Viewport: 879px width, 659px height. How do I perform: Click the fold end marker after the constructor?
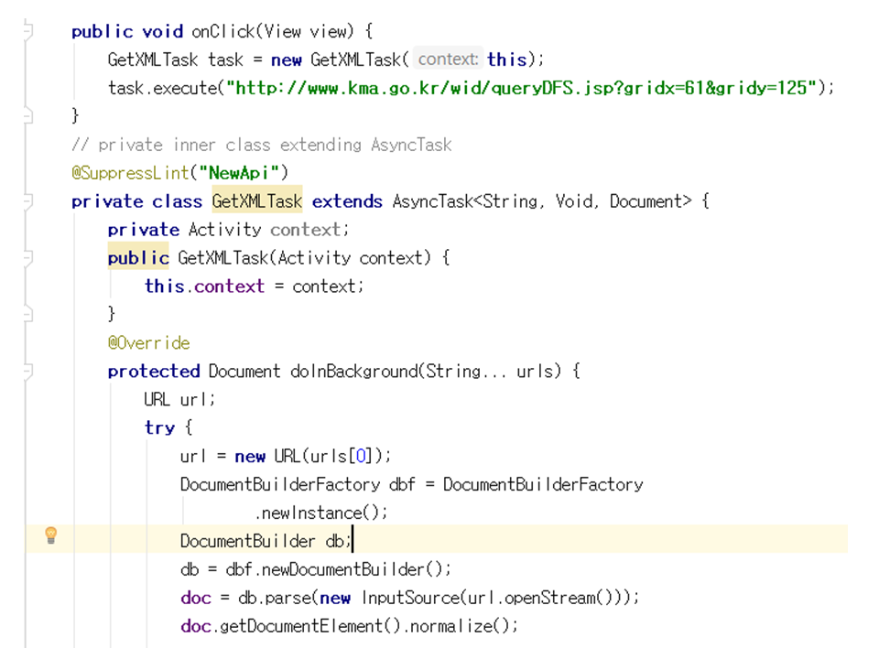click(x=28, y=314)
